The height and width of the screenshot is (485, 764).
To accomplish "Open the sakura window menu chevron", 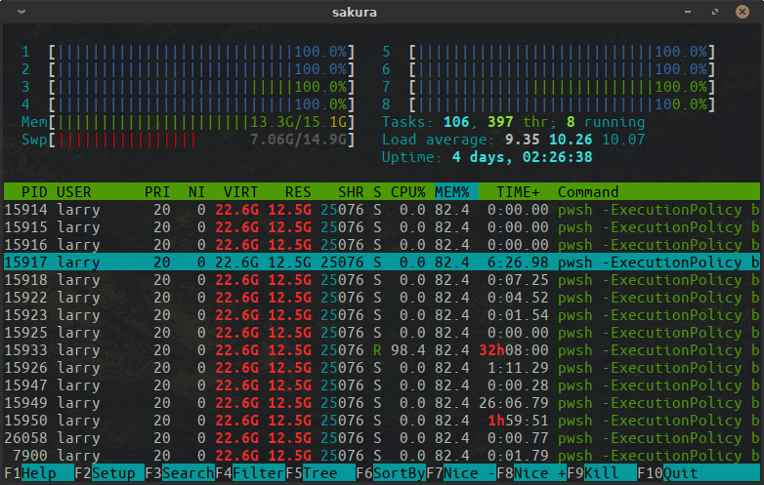I will [x=21, y=12].
